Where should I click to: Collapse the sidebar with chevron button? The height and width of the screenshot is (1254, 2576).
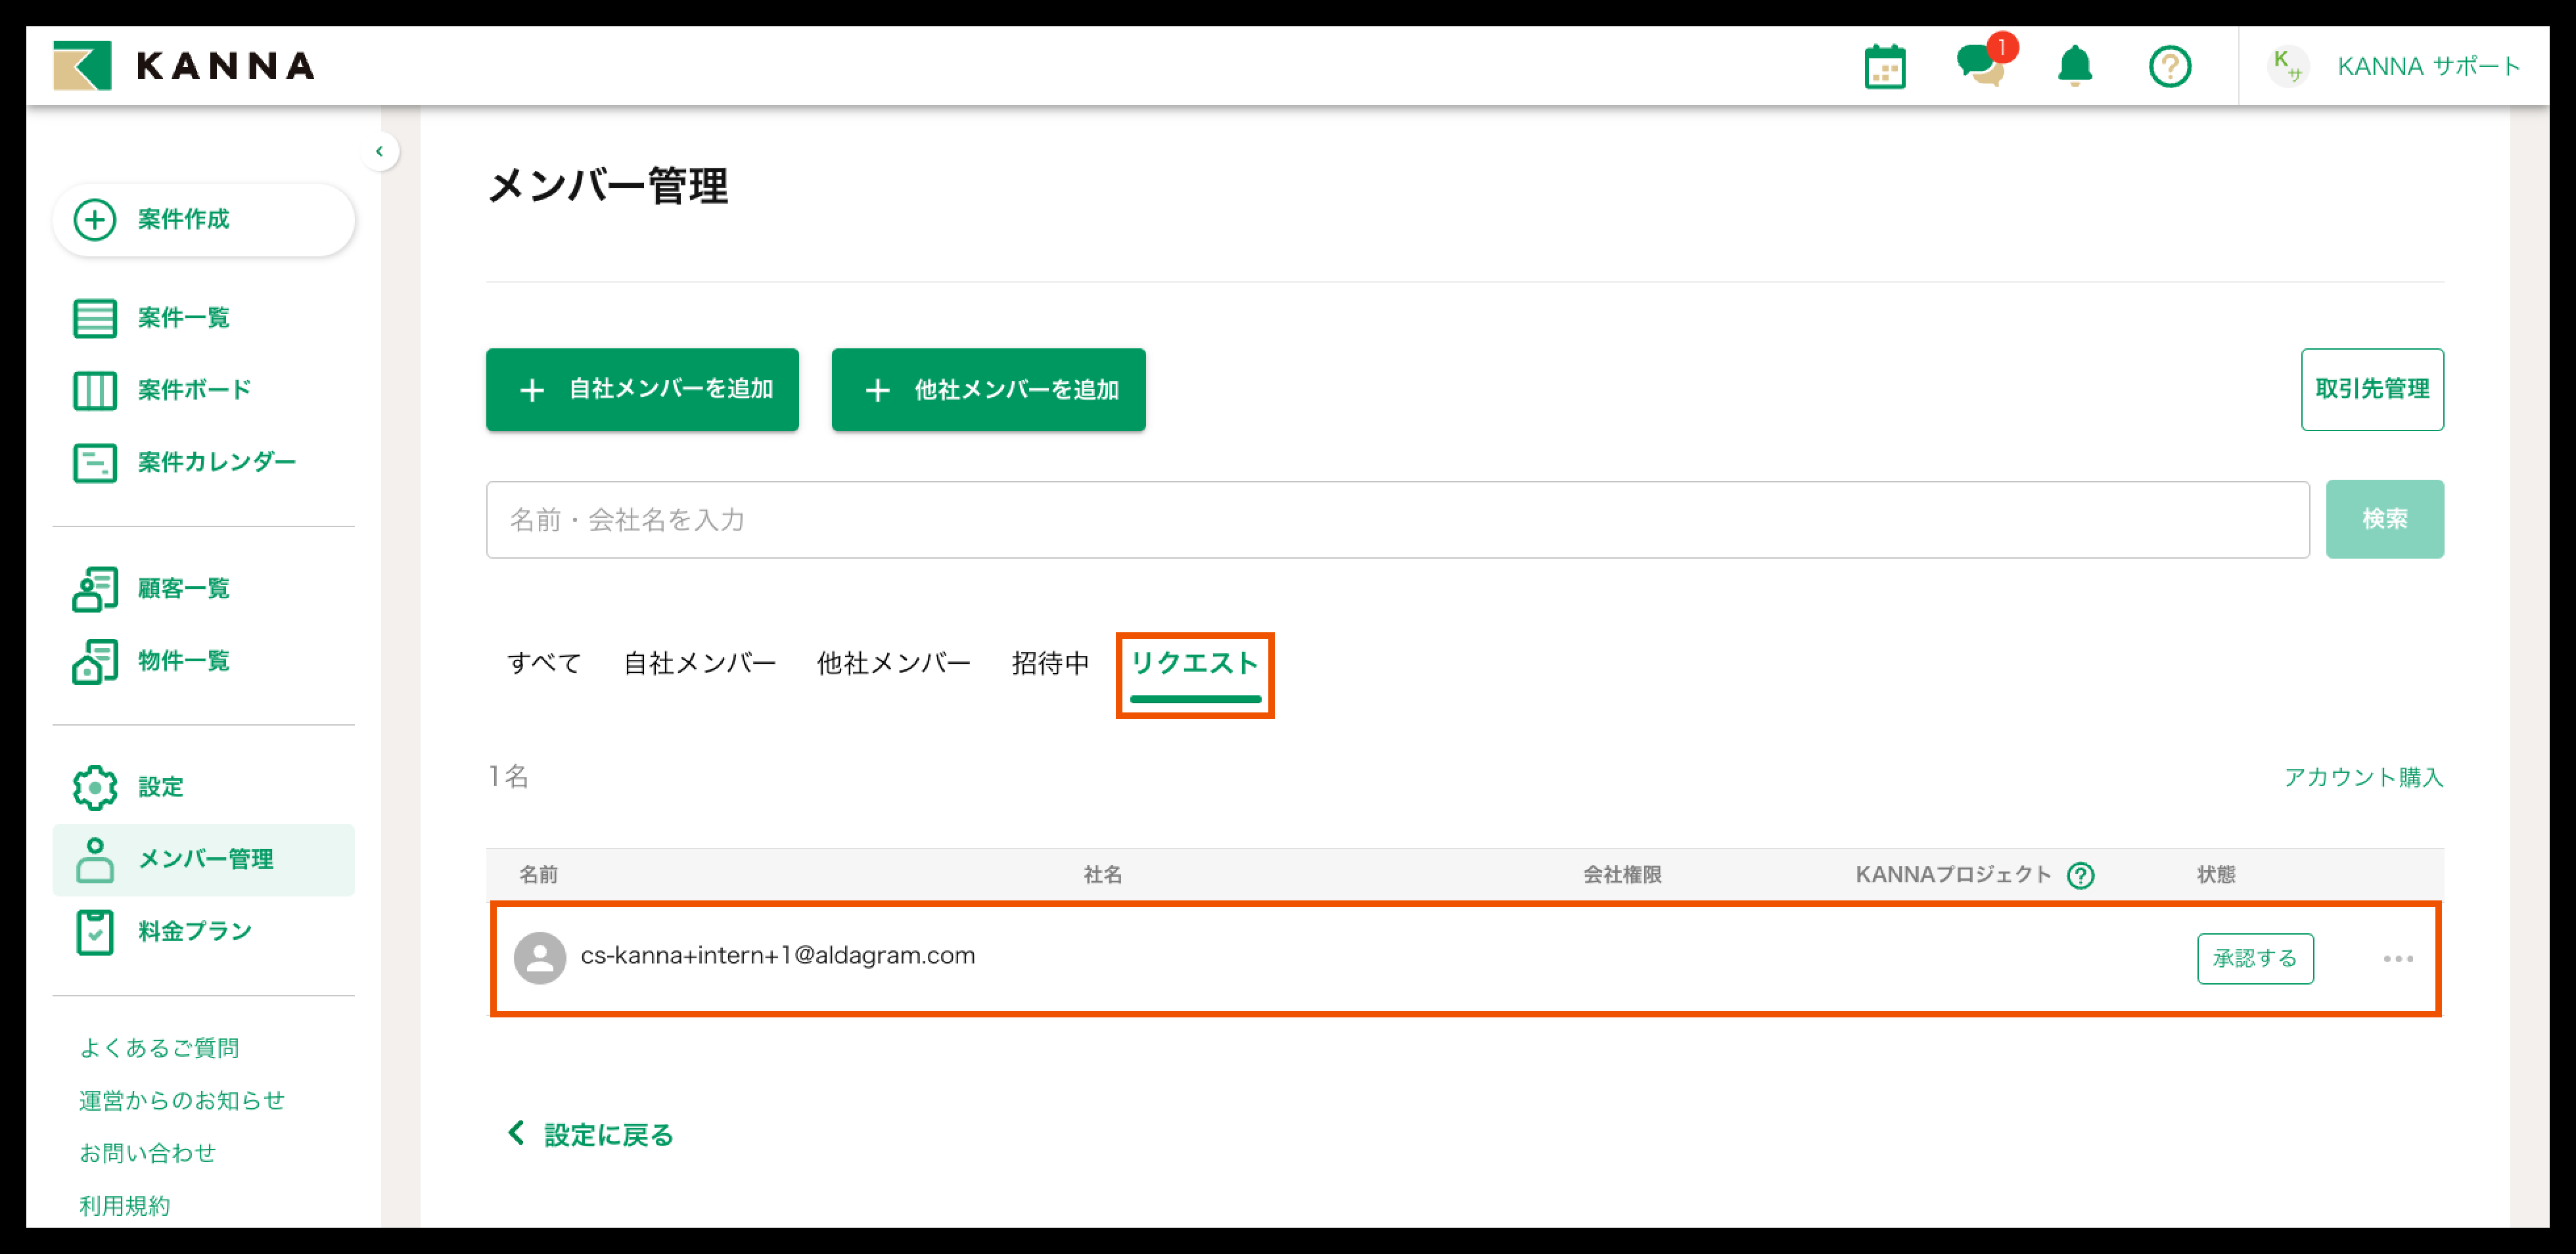(x=379, y=151)
